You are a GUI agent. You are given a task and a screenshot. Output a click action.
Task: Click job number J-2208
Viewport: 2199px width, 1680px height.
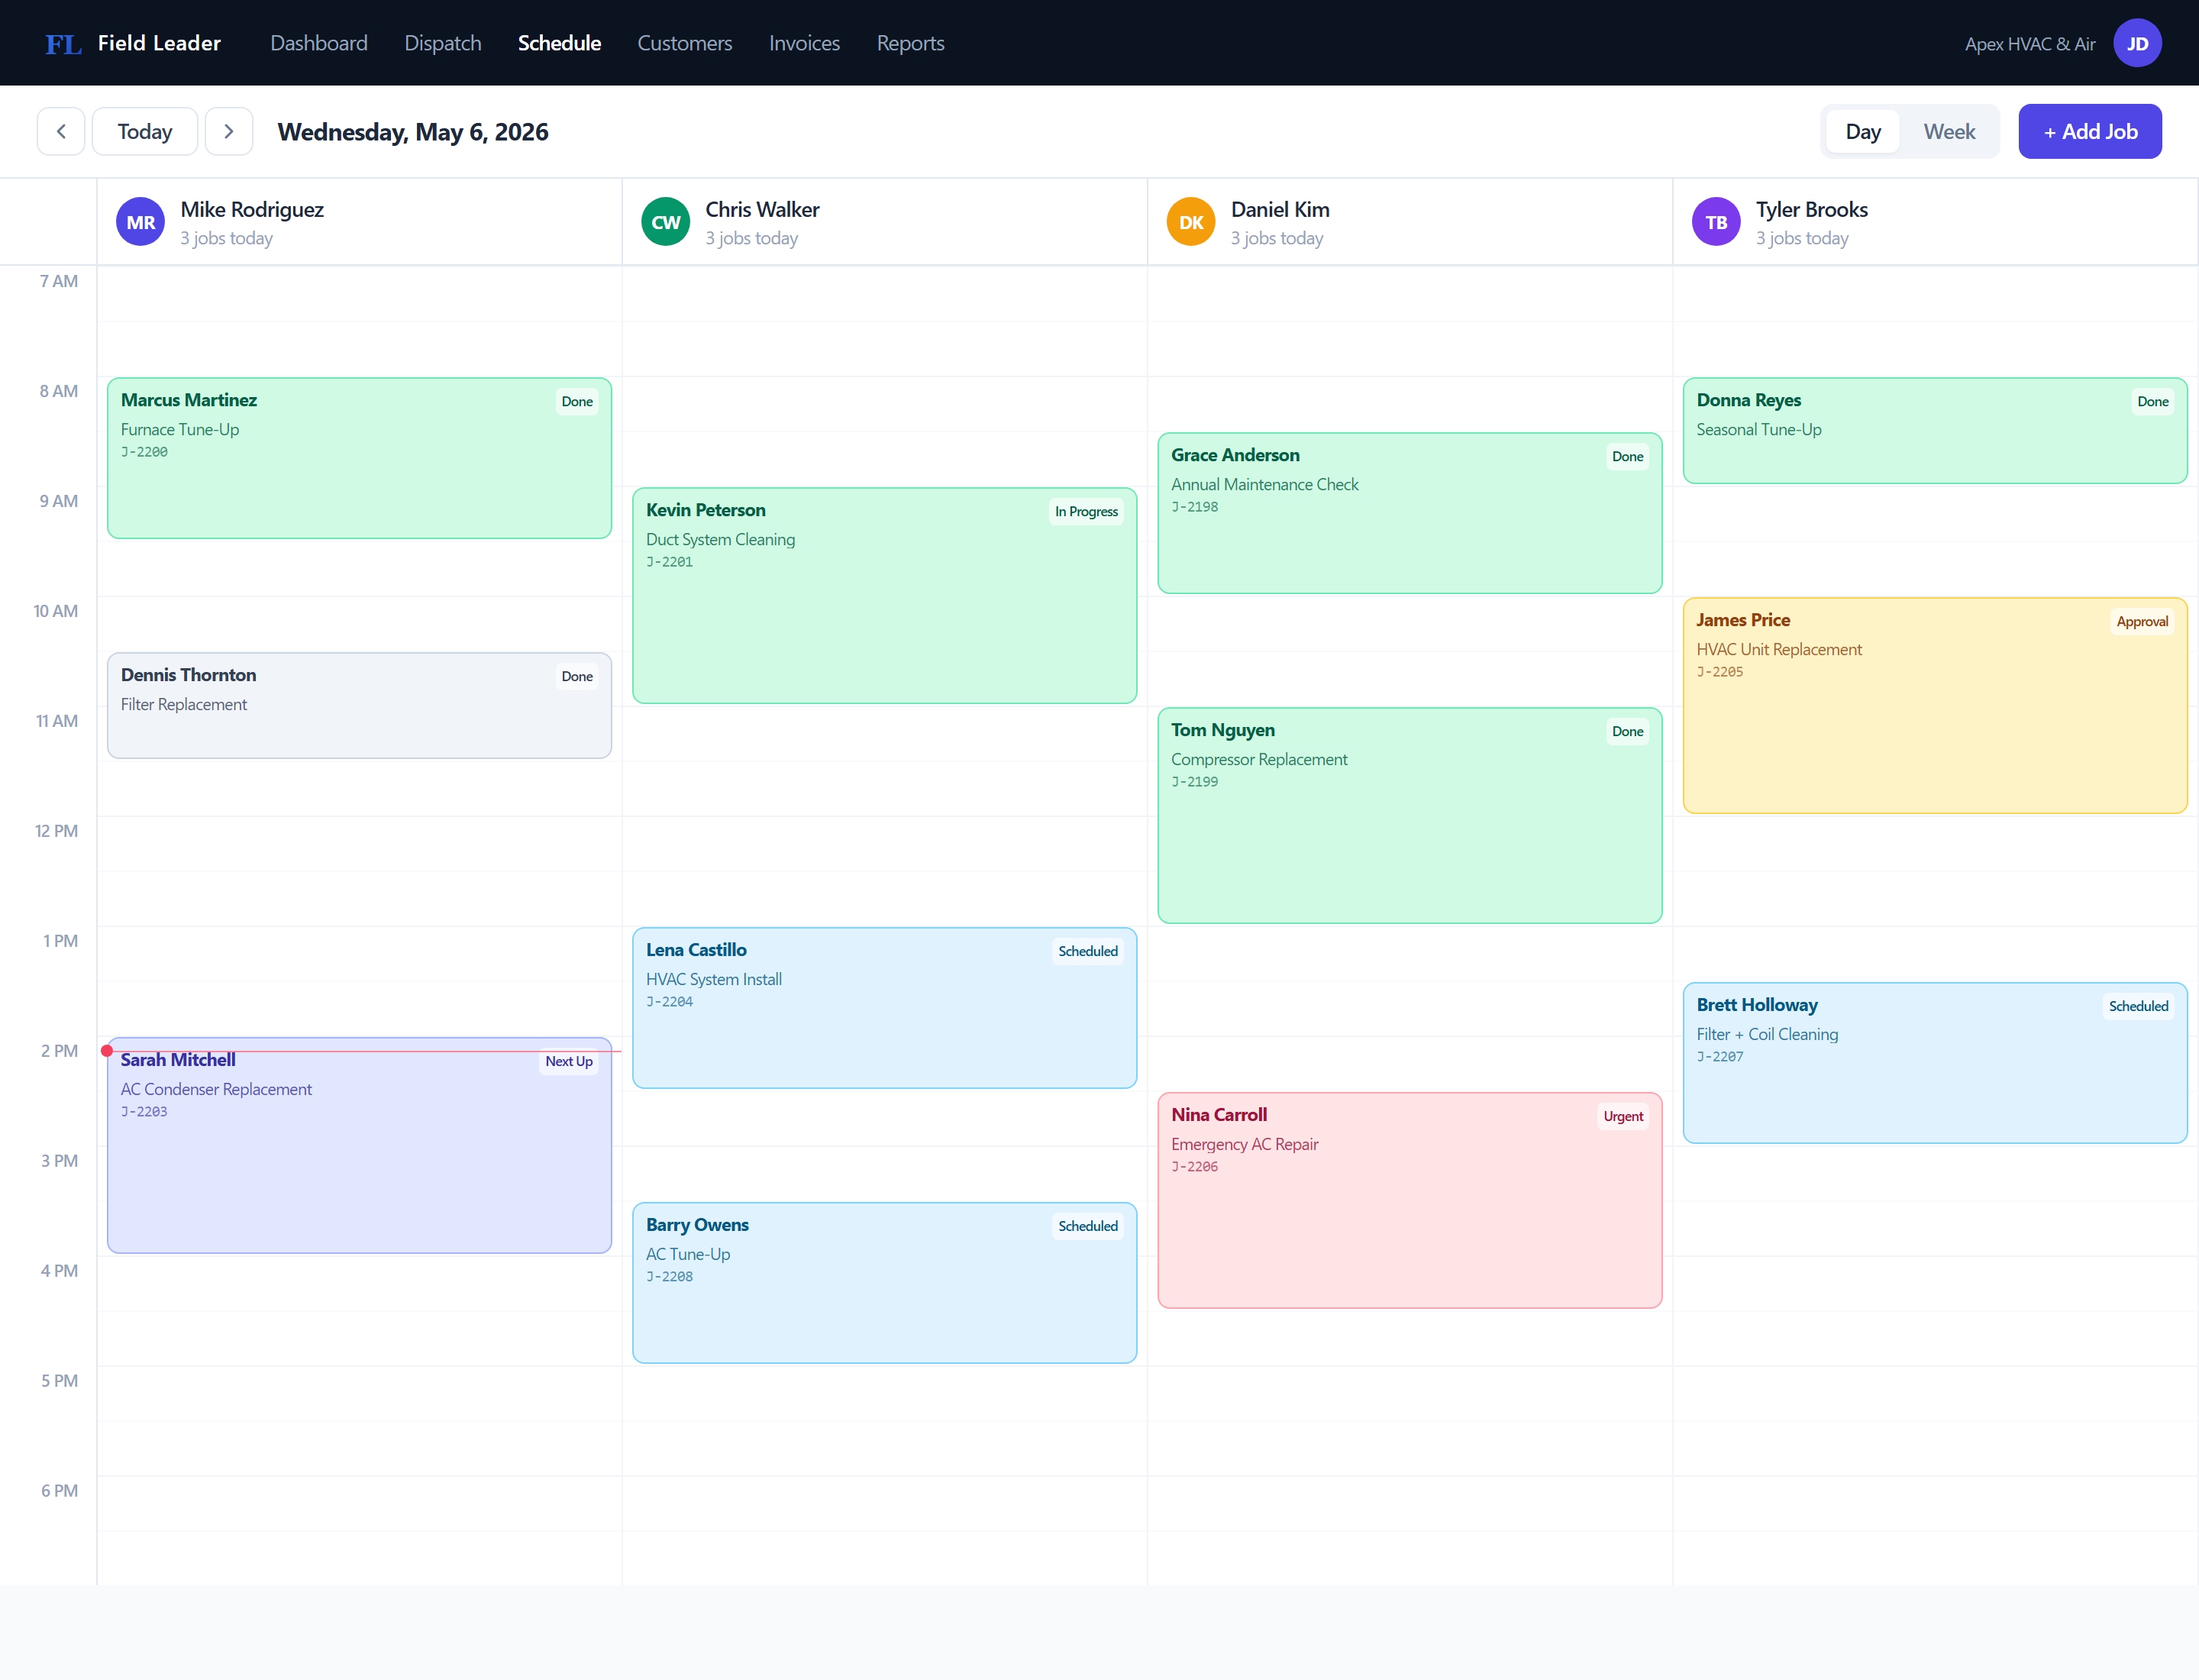click(669, 1277)
